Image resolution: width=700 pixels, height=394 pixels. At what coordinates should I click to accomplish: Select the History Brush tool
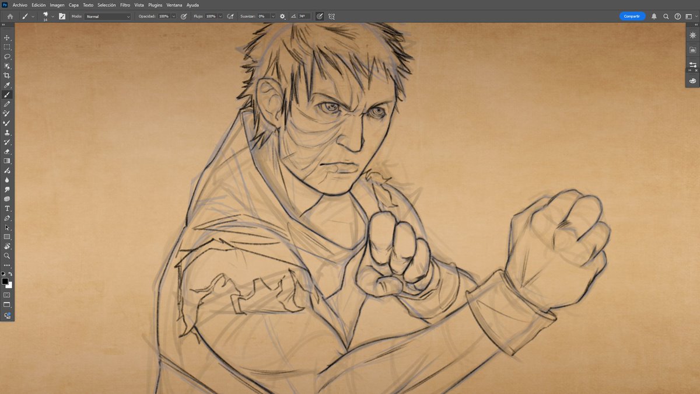pyautogui.click(x=7, y=142)
